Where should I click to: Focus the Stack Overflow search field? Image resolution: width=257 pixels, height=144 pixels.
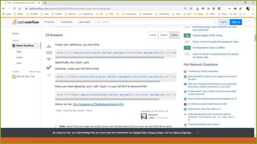(155, 22)
